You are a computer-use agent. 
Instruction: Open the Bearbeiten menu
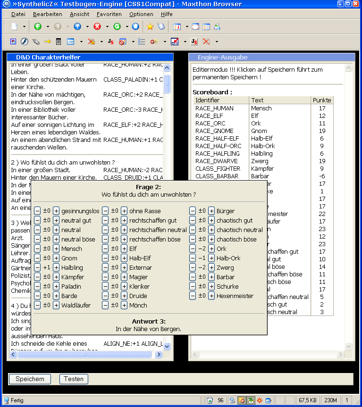(x=48, y=14)
